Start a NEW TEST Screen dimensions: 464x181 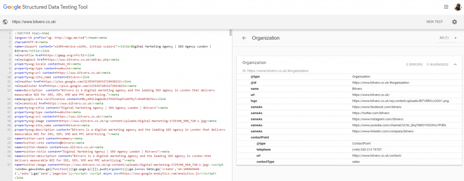point(435,22)
